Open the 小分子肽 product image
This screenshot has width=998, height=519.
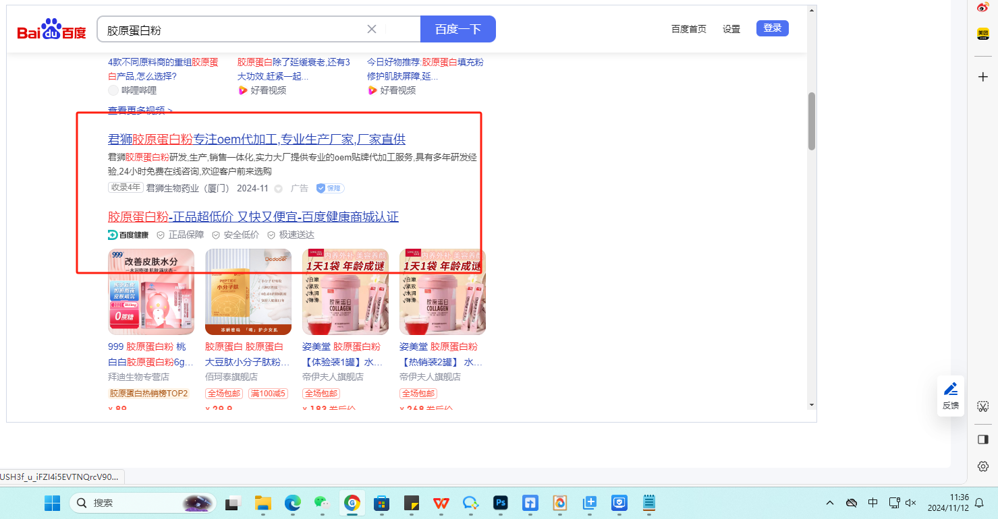(x=248, y=292)
